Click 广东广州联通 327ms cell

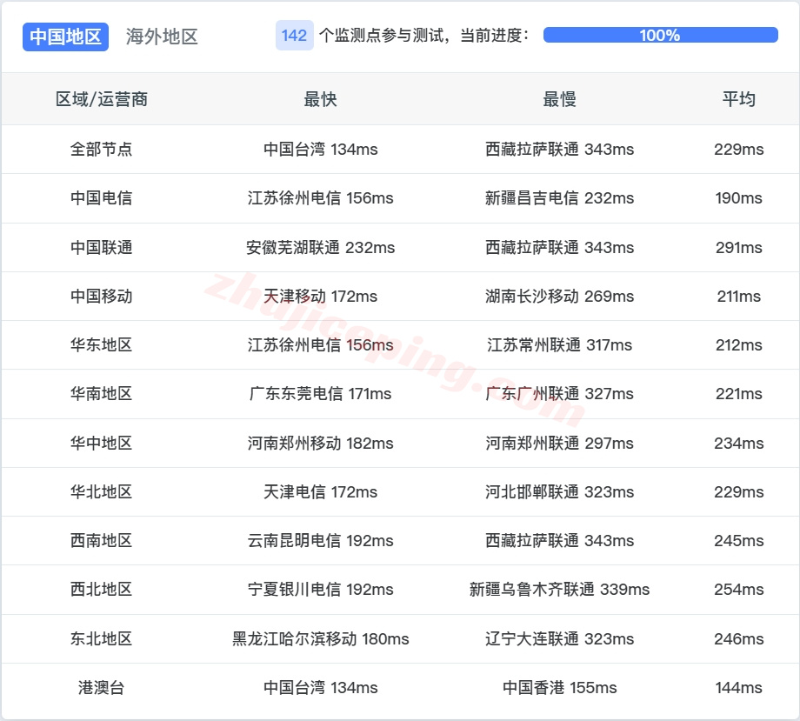pyautogui.click(x=560, y=393)
